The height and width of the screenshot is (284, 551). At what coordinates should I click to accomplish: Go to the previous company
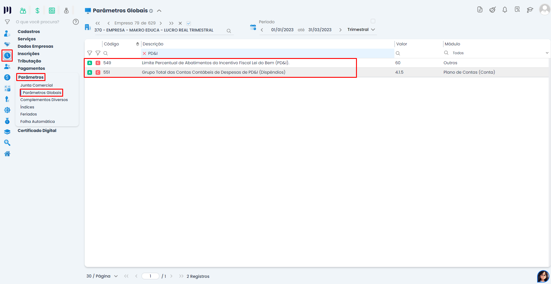click(x=109, y=23)
